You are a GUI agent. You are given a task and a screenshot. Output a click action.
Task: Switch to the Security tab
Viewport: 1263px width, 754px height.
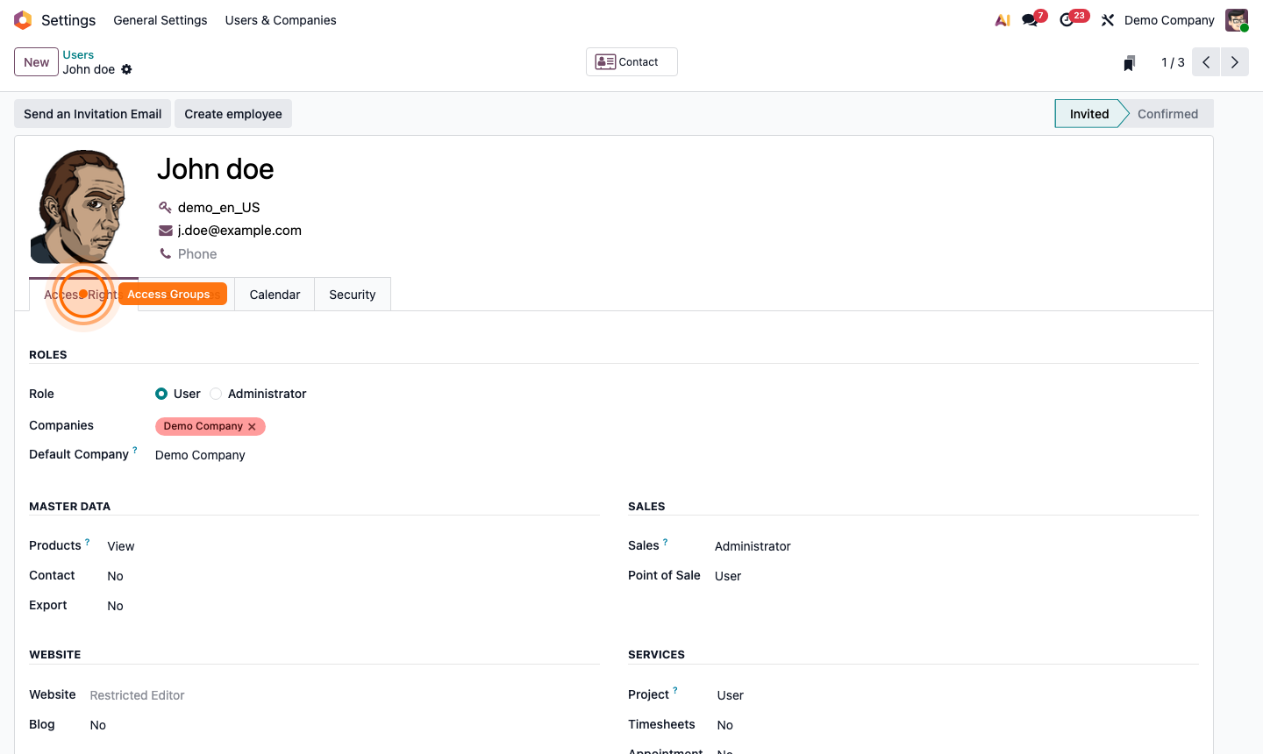point(352,294)
